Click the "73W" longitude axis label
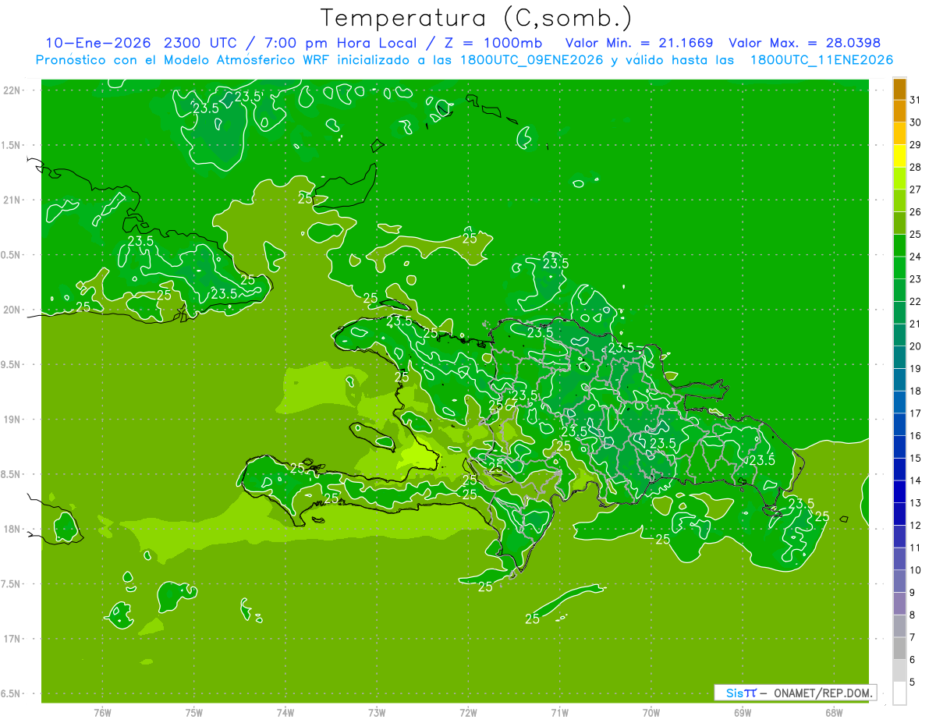The width and height of the screenshot is (936, 723). coord(377,712)
